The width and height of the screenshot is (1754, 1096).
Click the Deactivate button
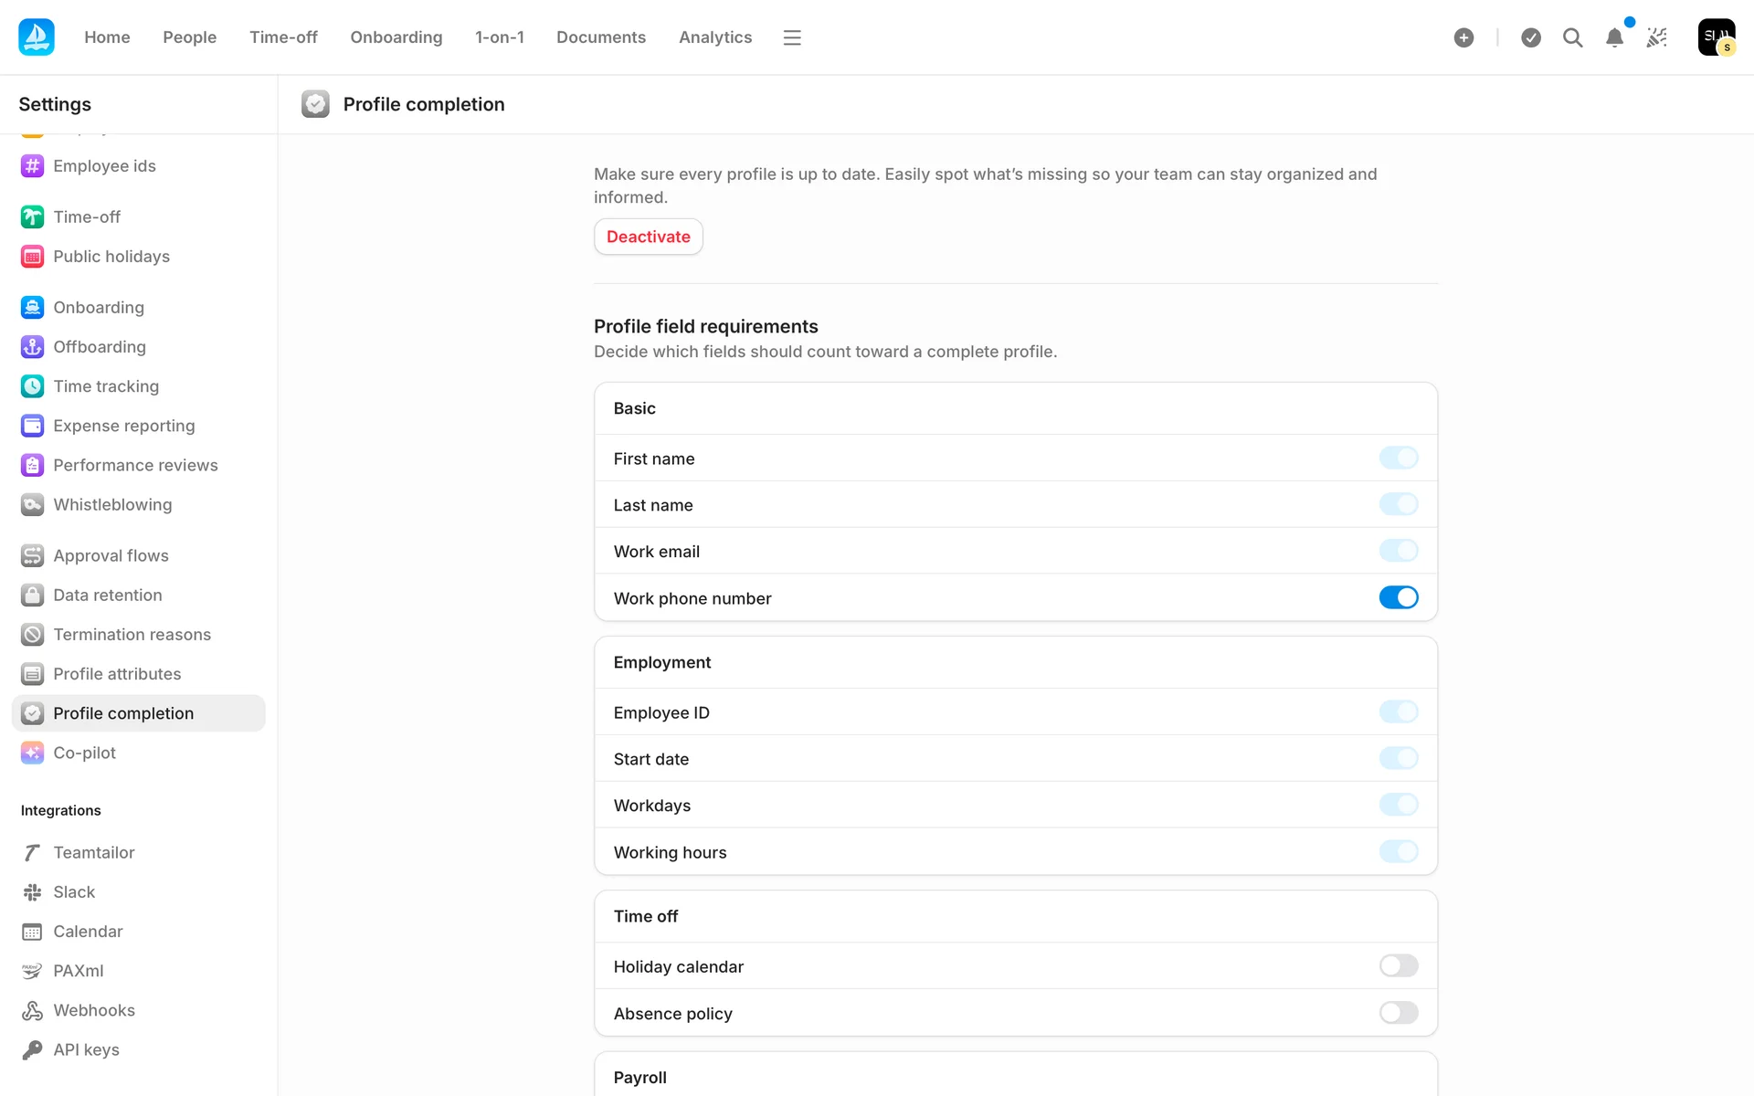648,237
